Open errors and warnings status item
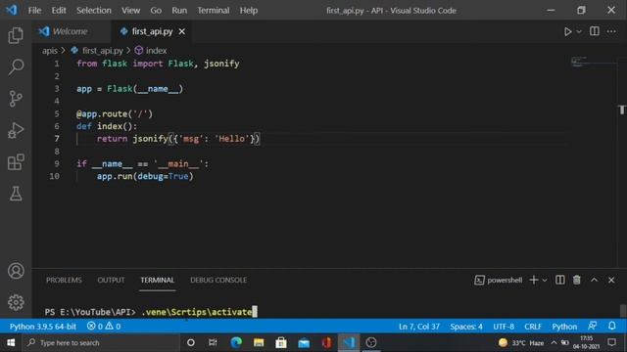The width and height of the screenshot is (627, 352). pos(104,327)
